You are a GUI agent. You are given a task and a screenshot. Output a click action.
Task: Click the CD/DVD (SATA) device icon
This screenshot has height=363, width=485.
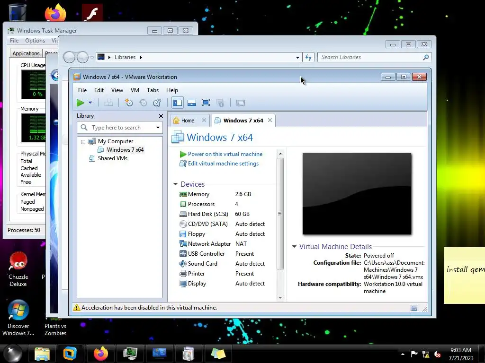tap(183, 224)
